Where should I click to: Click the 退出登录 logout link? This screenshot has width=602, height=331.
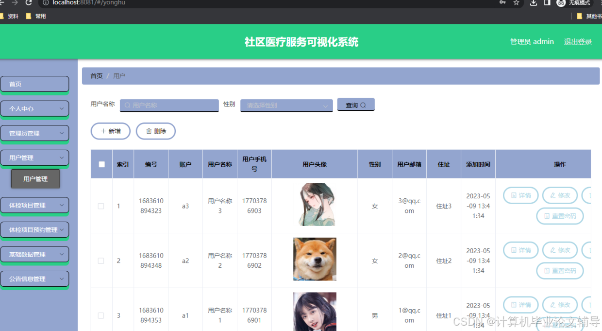click(578, 42)
